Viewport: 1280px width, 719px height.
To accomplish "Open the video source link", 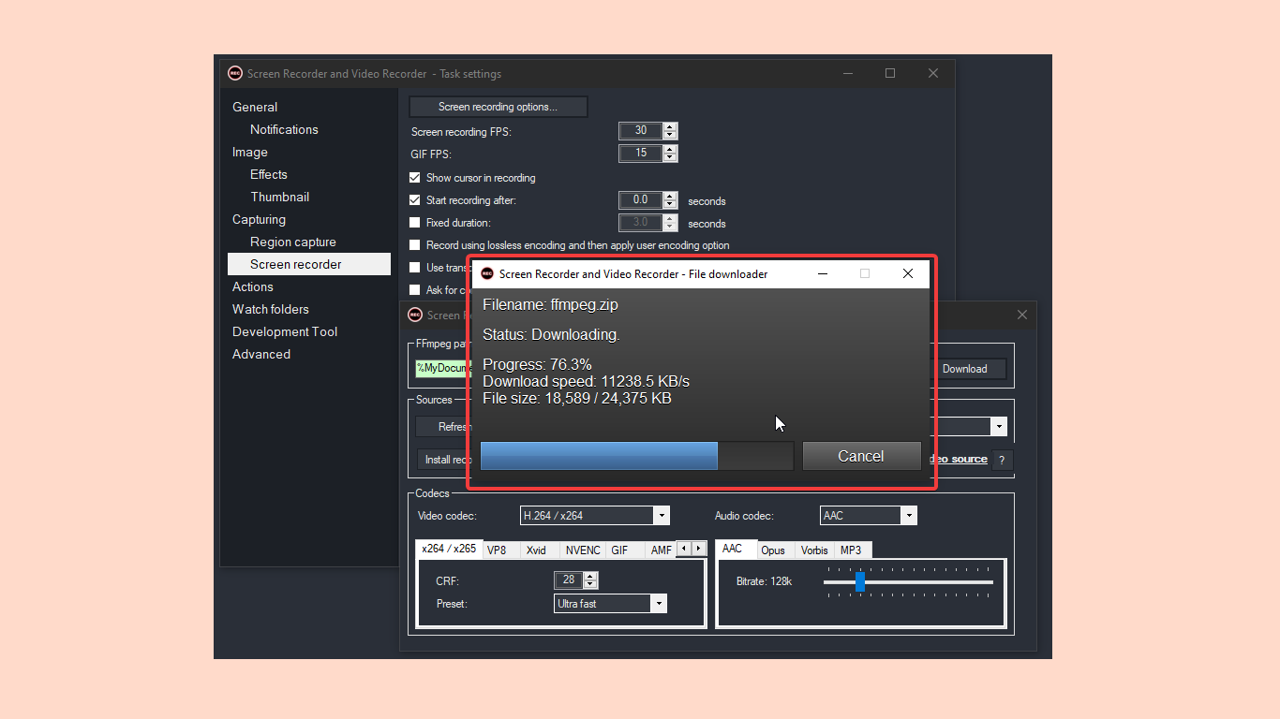I will click(x=957, y=459).
